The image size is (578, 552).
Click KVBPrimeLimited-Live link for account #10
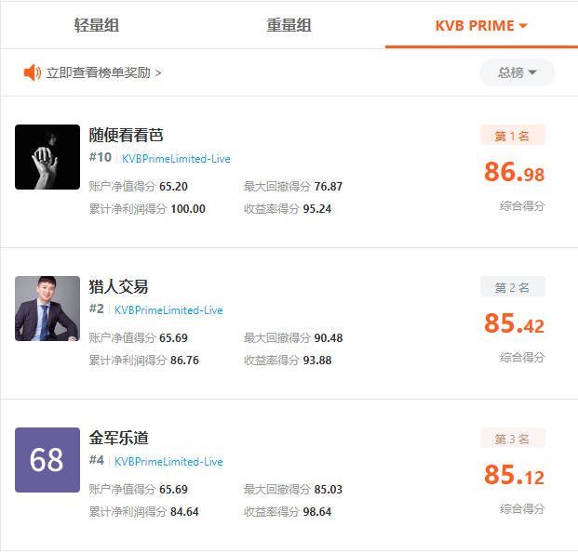pyautogui.click(x=176, y=158)
